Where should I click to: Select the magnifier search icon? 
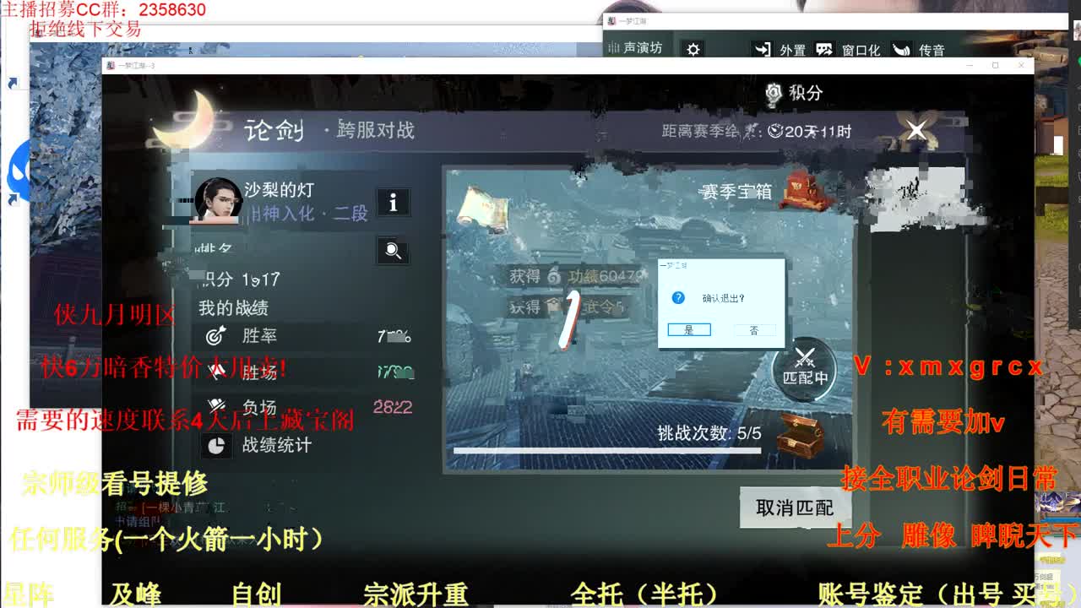pos(393,252)
